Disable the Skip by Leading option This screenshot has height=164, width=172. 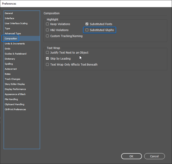(47, 59)
